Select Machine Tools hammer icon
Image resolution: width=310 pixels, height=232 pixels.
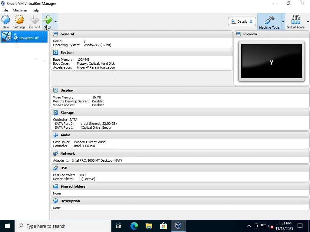point(269,20)
